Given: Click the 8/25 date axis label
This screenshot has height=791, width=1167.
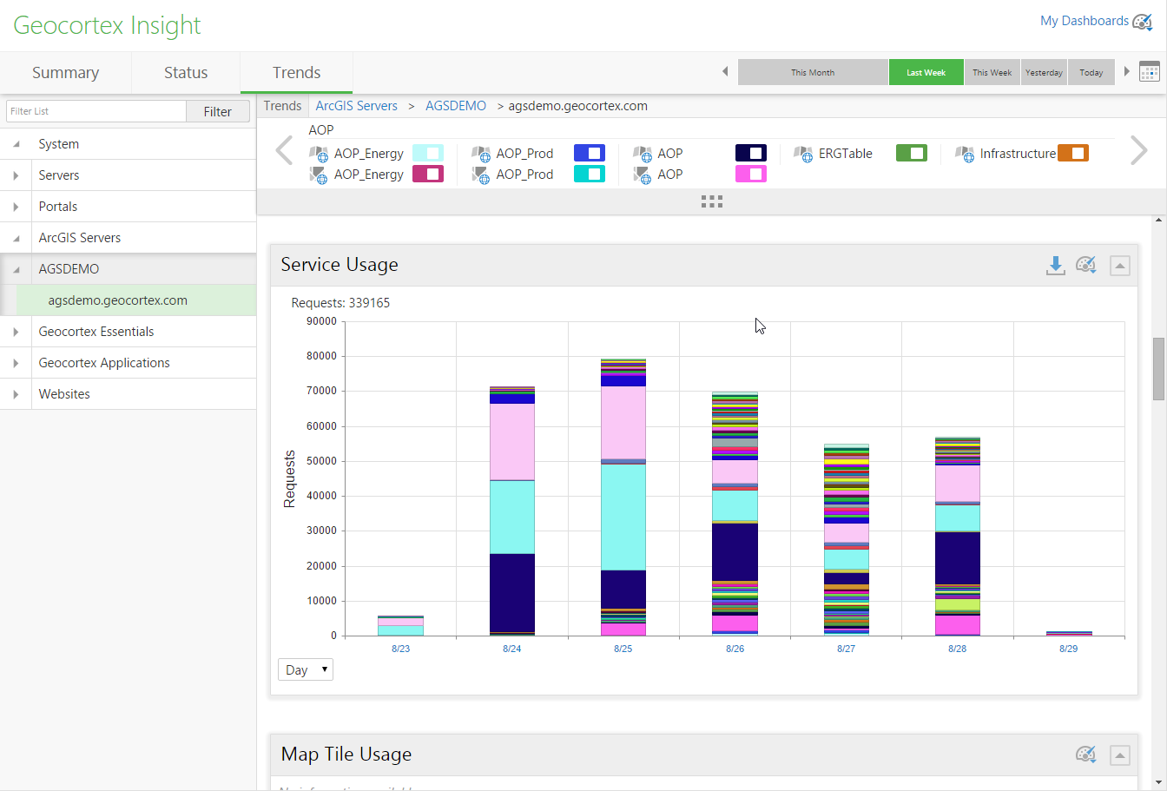Looking at the screenshot, I should [623, 649].
